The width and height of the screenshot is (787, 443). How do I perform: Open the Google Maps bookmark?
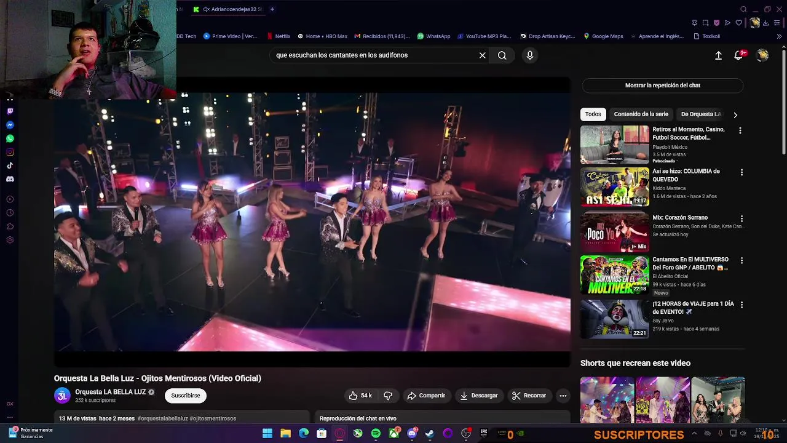point(603,36)
